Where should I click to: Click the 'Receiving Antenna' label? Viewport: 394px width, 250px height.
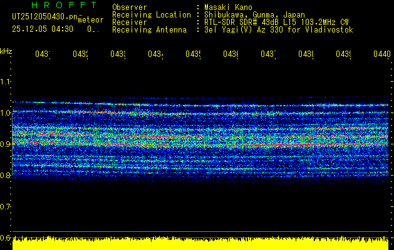pos(149,29)
